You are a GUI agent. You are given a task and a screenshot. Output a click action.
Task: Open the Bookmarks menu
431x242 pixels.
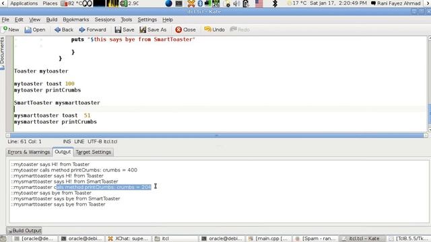[76, 19]
